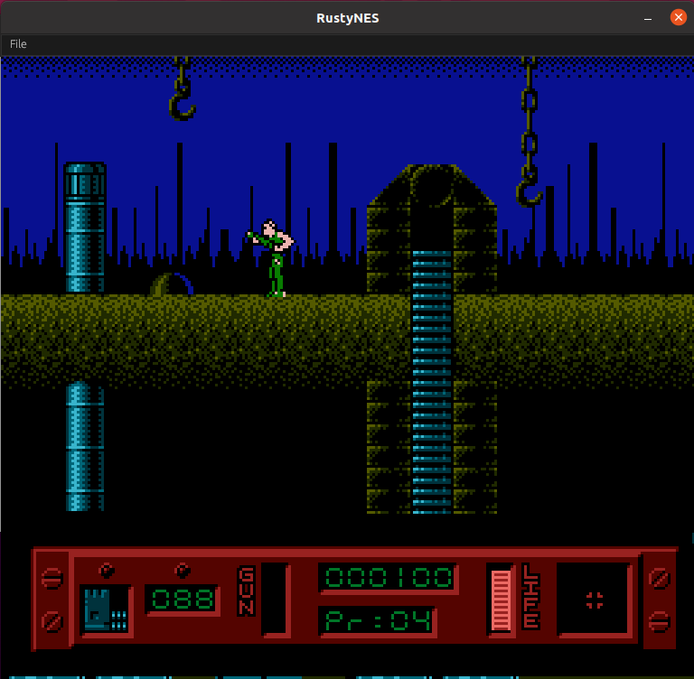Click the score display 000100

389,577
